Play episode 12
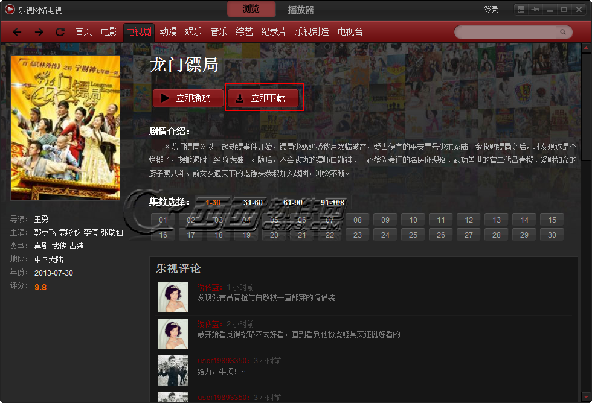This screenshot has width=592, height=403. (469, 220)
